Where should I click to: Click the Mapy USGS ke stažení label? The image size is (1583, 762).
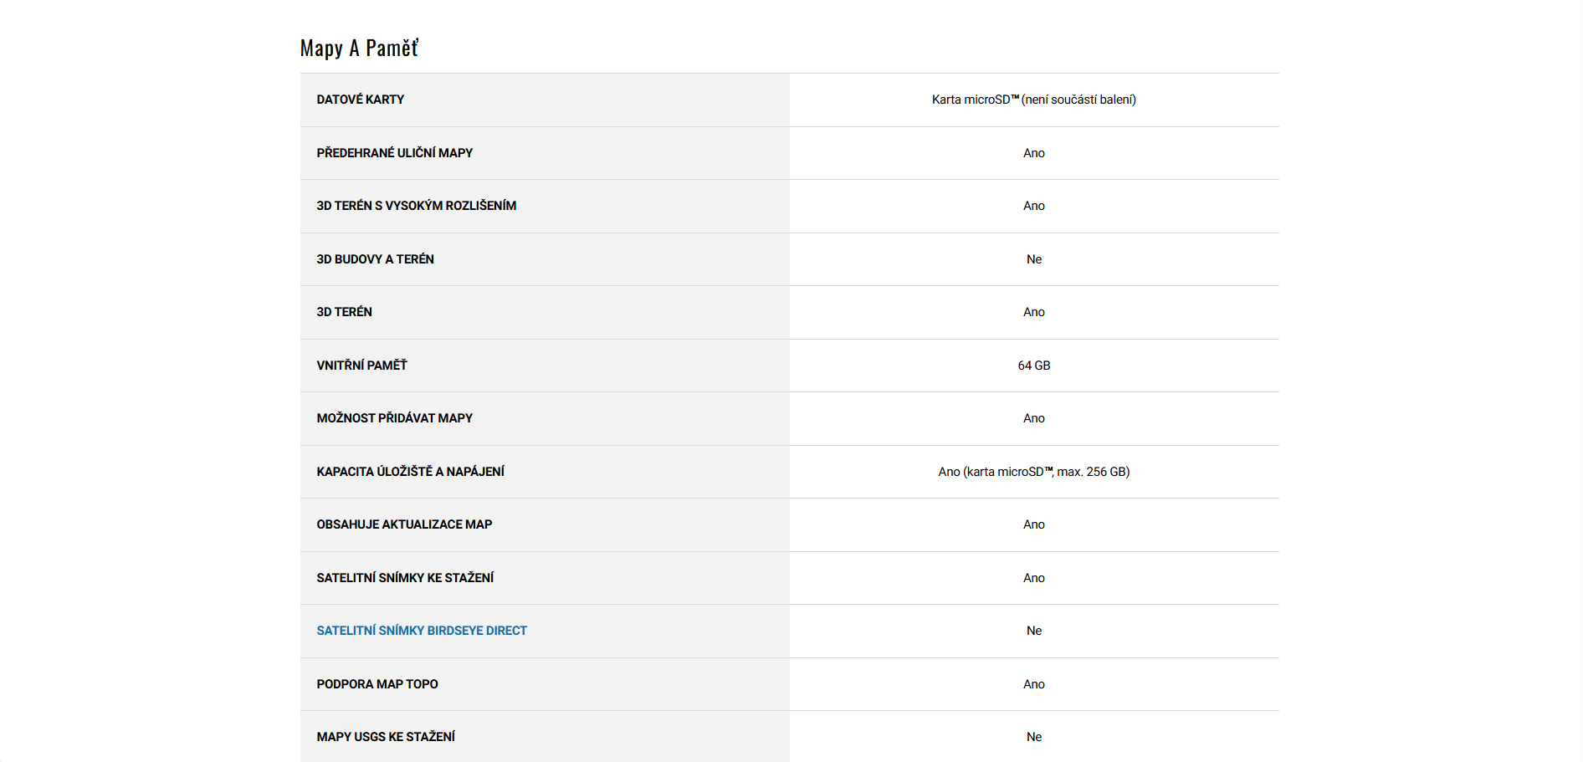386,737
